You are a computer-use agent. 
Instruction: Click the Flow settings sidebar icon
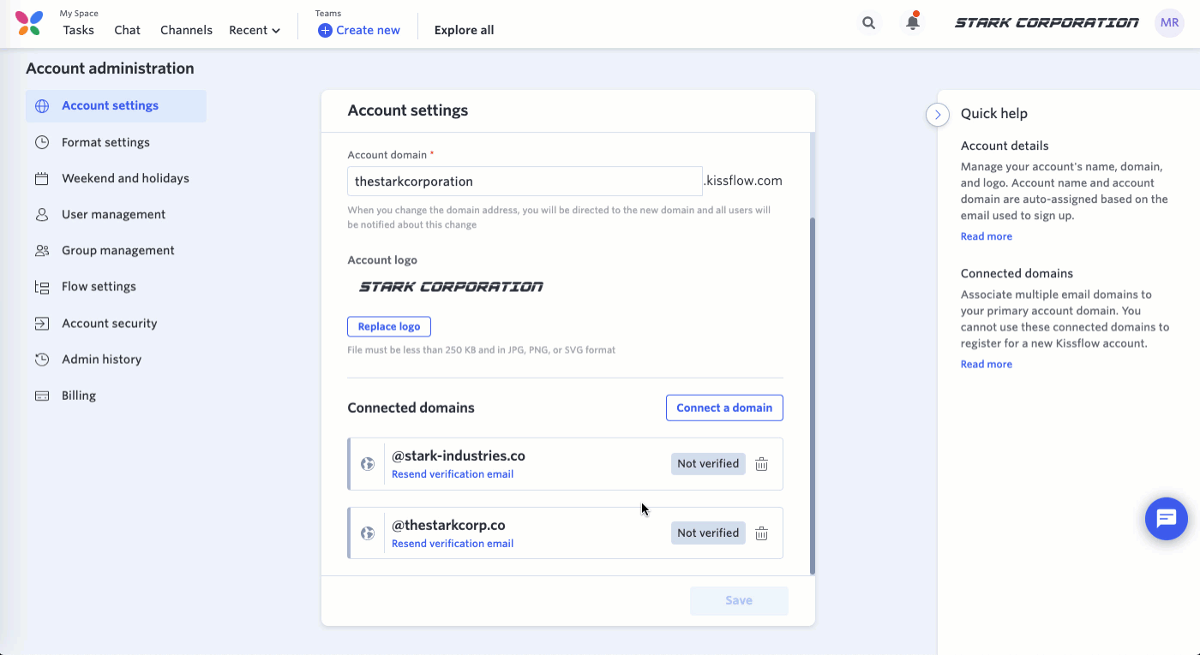click(x=41, y=287)
